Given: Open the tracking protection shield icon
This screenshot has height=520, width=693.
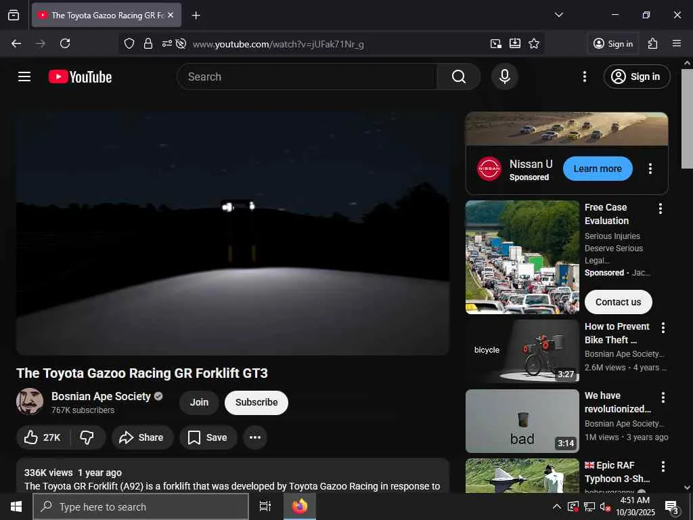Looking at the screenshot, I should tap(129, 43).
